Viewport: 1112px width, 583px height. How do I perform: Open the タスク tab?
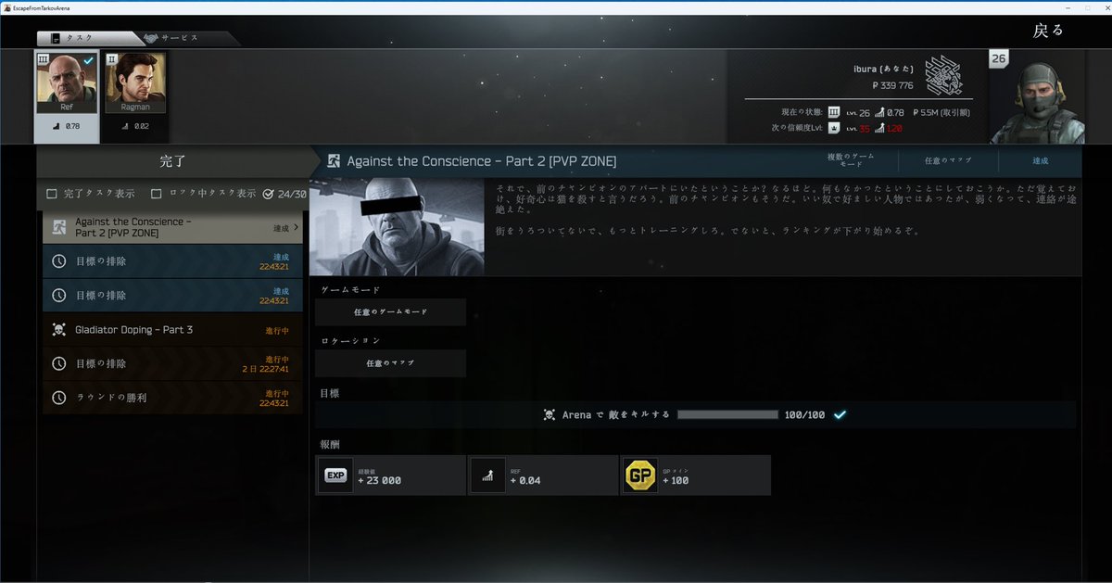coord(91,38)
